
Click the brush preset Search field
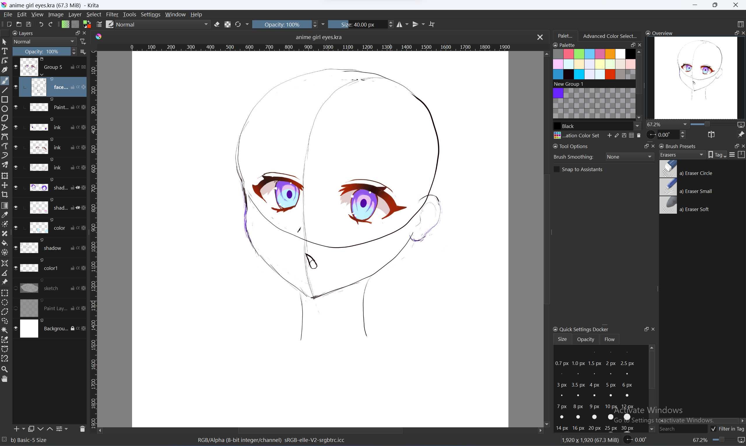683,429
